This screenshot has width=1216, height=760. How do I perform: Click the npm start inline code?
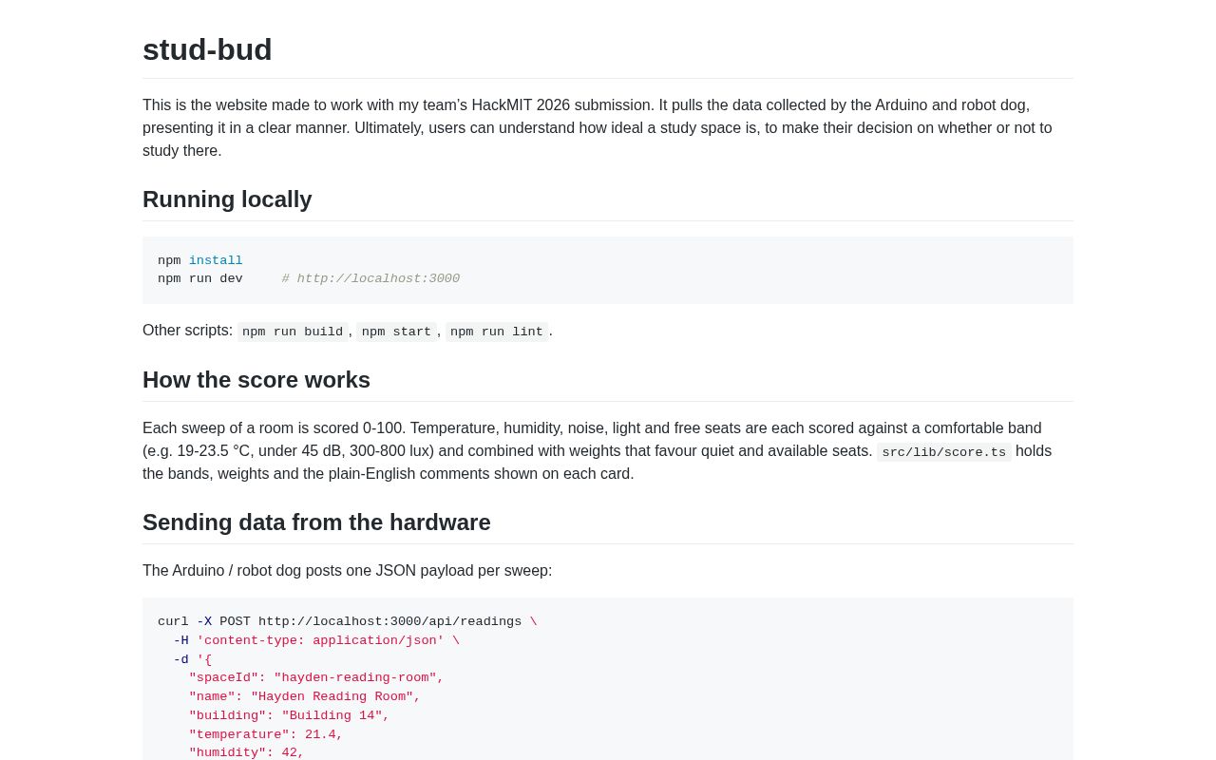(396, 332)
